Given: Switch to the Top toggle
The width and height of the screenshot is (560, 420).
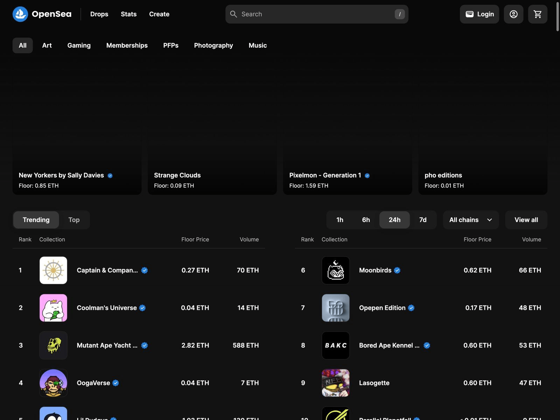Looking at the screenshot, I should (74, 220).
